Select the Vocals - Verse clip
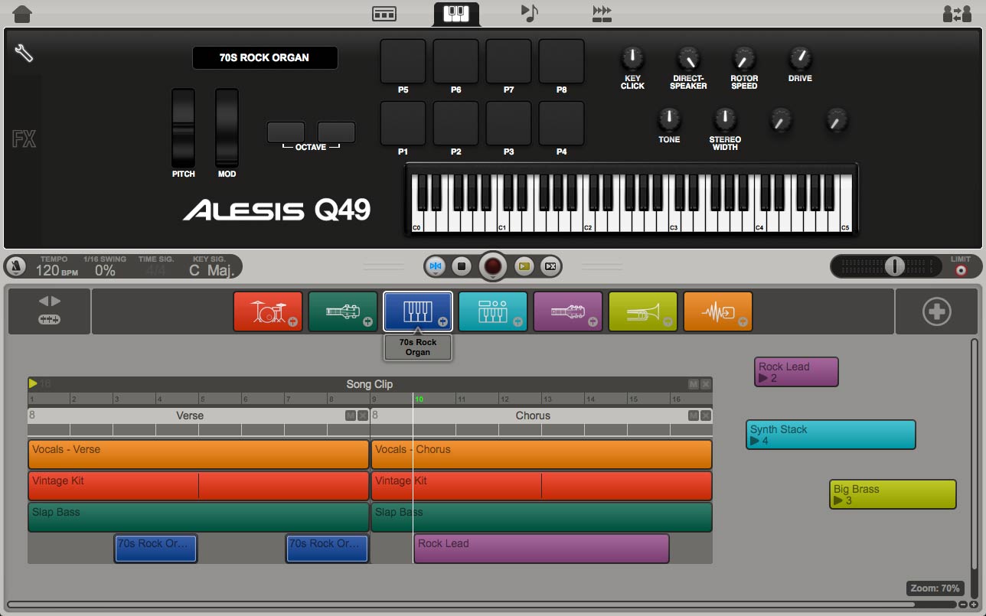The image size is (986, 616). pos(198,455)
